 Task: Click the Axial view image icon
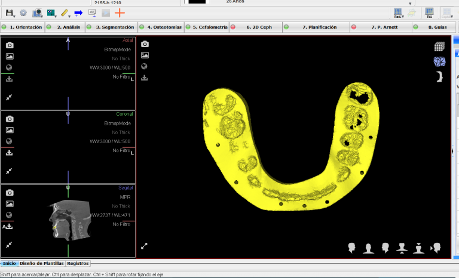click(10, 56)
